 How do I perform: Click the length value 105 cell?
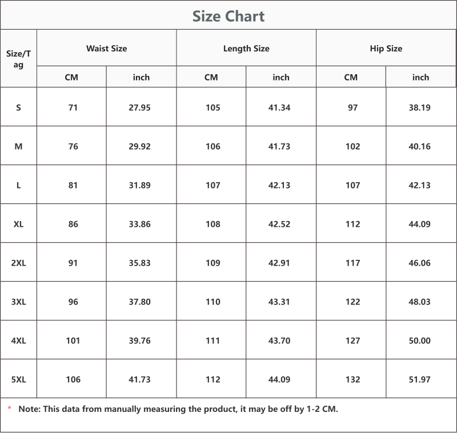(x=213, y=107)
